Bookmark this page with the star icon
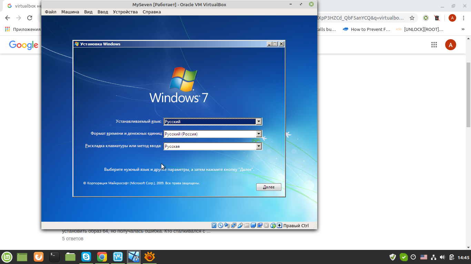The image size is (471, 264). tap(412, 18)
